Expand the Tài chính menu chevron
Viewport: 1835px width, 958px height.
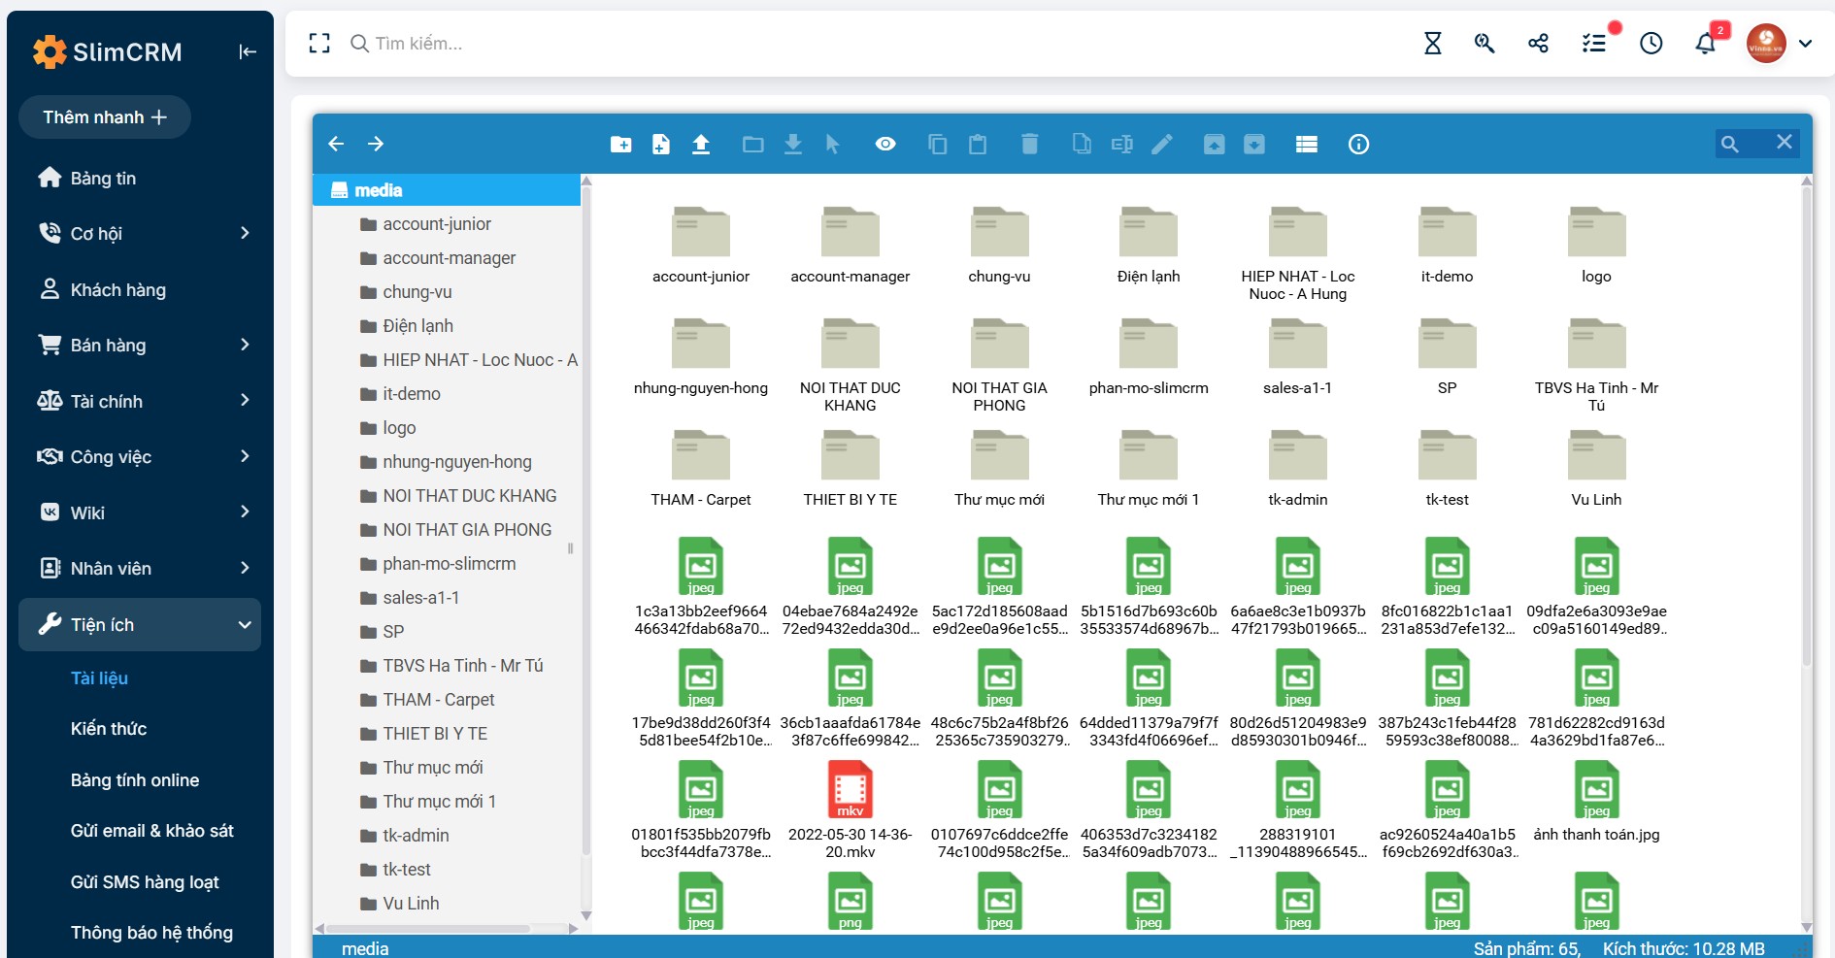245,400
